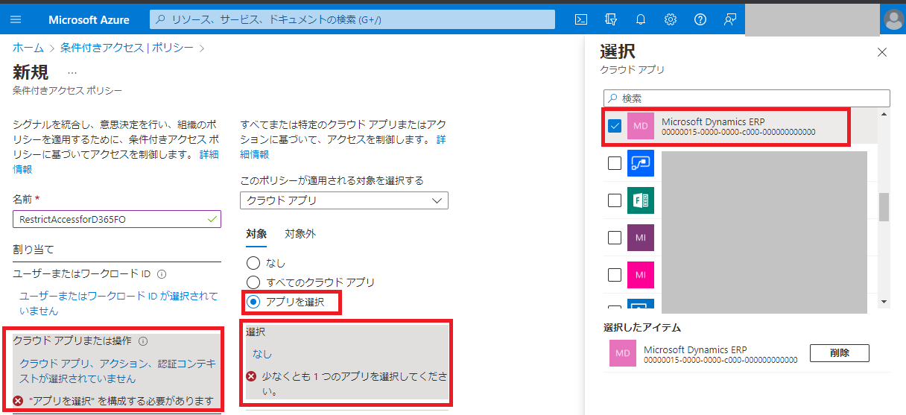Open the feedback icon in top bar

730,19
